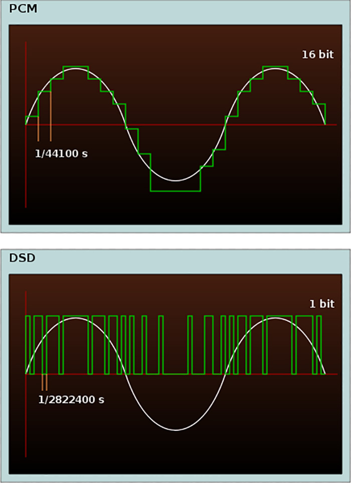
Task: Click the last green step at PCM right end
Action: (x=319, y=104)
